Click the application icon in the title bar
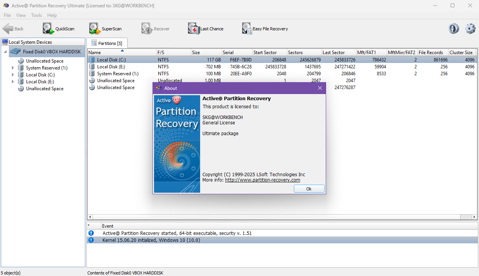 pos(6,6)
